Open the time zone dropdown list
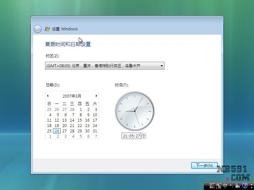The width and height of the screenshot is (254, 190). coord(162,66)
